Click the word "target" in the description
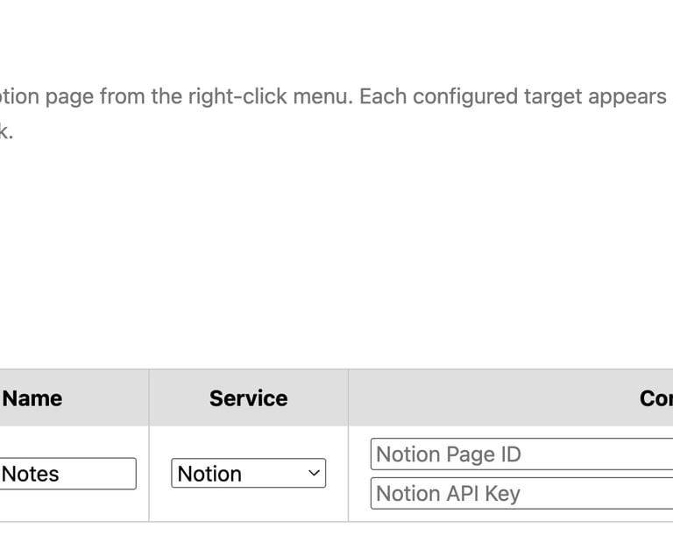This screenshot has height=542, width=673. pyautogui.click(x=554, y=96)
